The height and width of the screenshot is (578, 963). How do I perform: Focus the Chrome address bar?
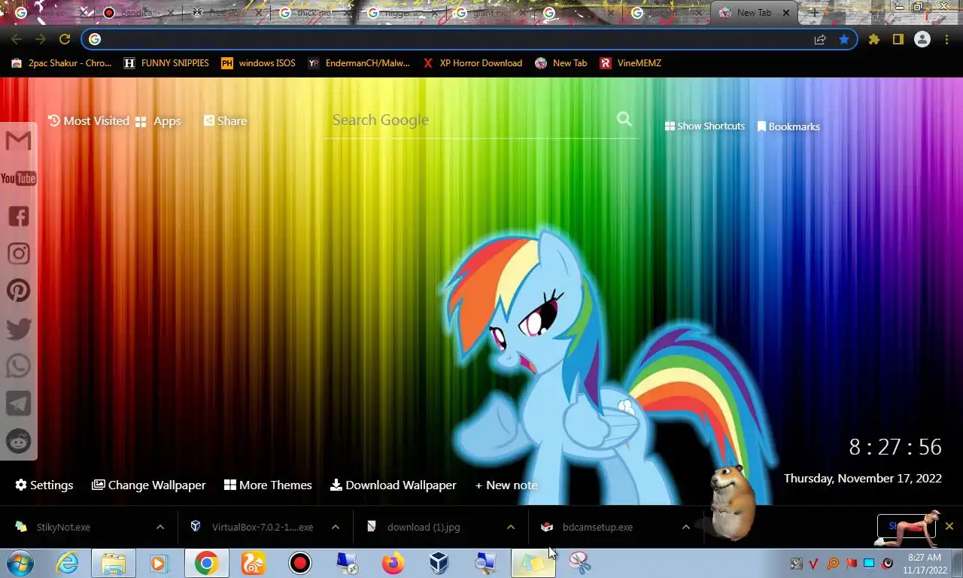click(x=451, y=39)
